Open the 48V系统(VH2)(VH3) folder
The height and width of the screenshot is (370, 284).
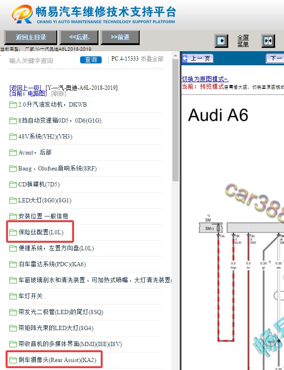coord(45,136)
